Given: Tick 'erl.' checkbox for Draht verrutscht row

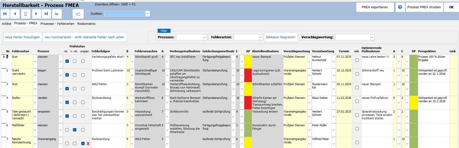Looking at the screenshot, I should pyautogui.click(x=357, y=74).
